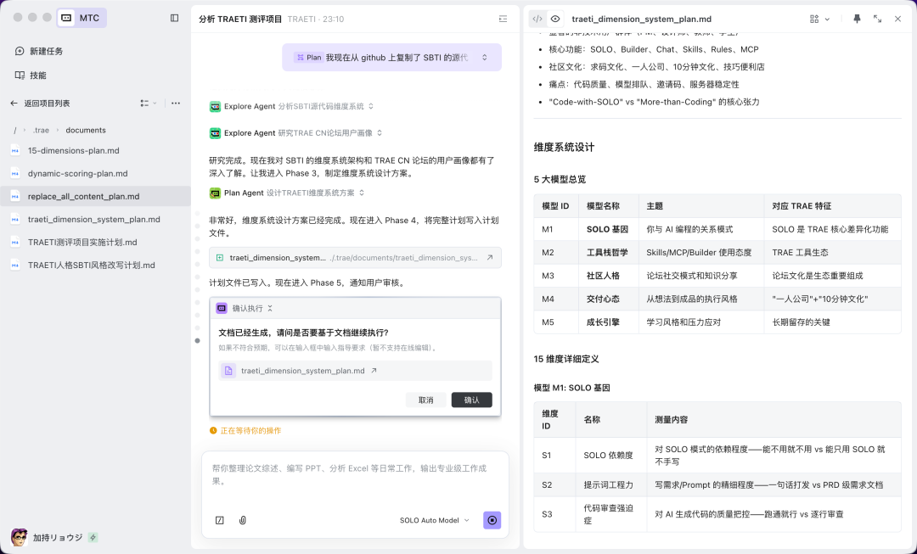The height and width of the screenshot is (554, 917).
Task: Switch to preview using the eye toggle
Action: (556, 18)
